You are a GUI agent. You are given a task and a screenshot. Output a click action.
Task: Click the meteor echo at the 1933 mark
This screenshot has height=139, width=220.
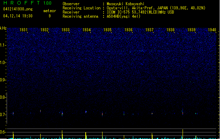click(62, 114)
